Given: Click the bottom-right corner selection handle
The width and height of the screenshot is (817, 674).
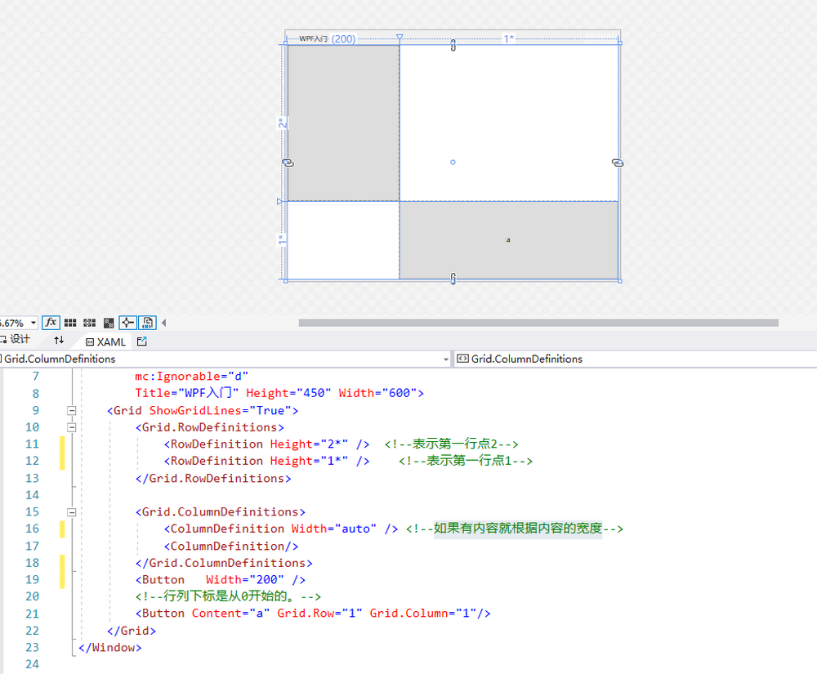Looking at the screenshot, I should pos(619,281).
